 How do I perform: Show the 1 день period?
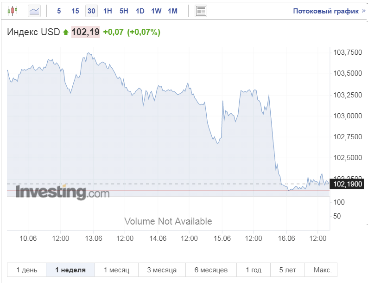(x=26, y=270)
